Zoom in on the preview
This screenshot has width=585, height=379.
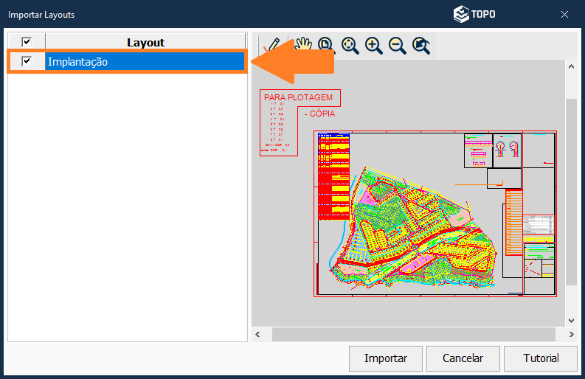pyautogui.click(x=374, y=46)
